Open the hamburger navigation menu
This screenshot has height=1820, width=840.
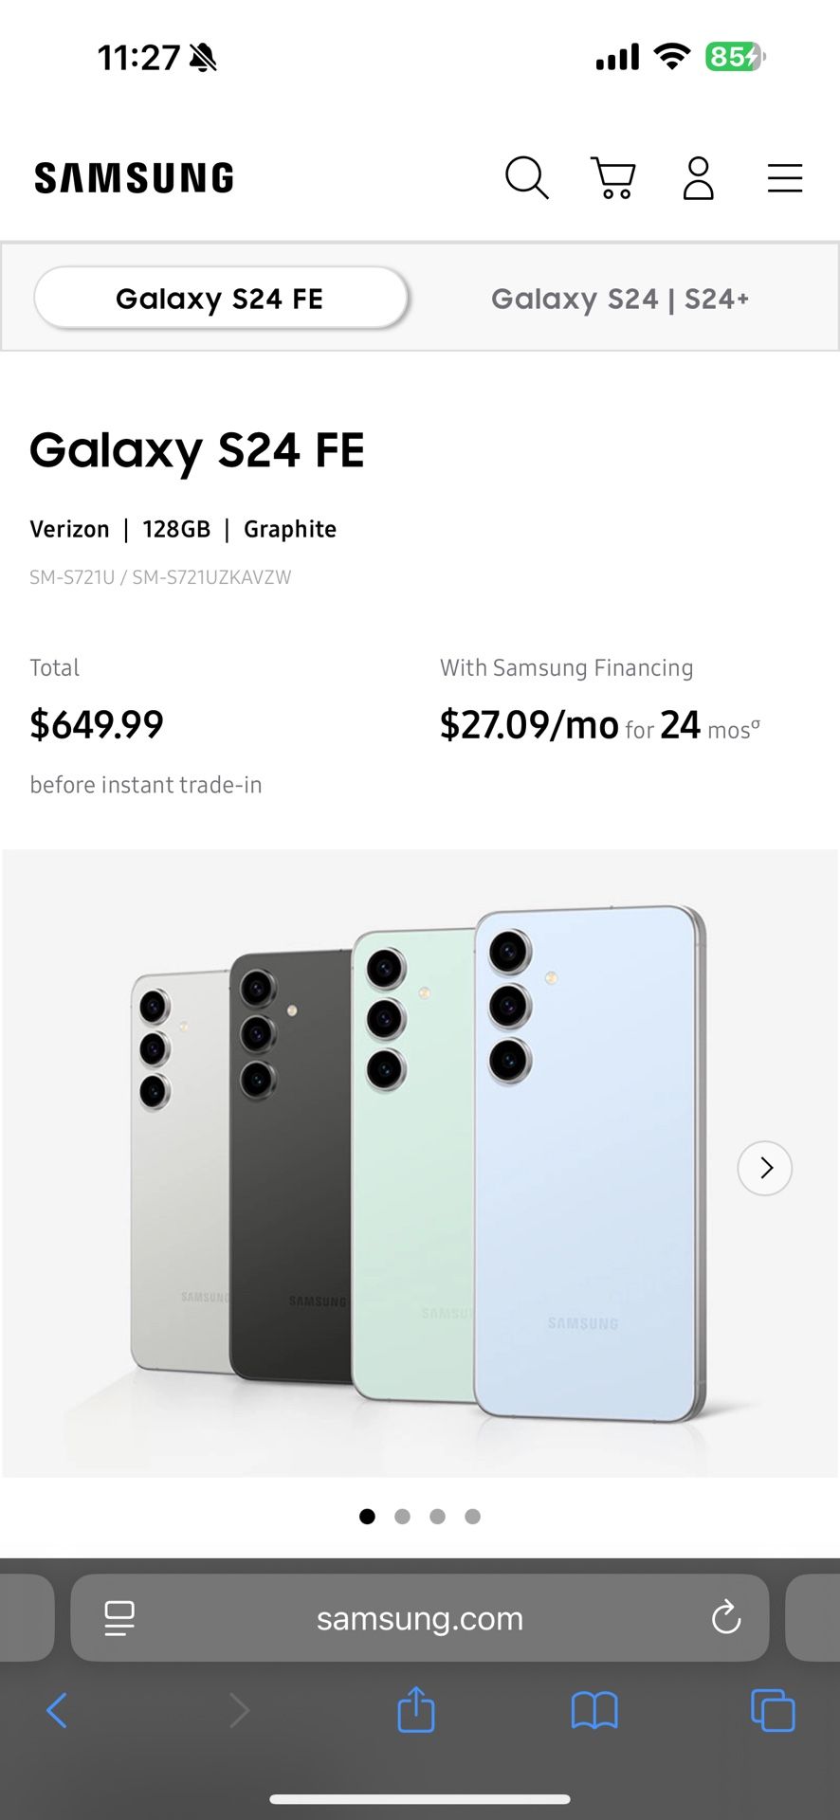pyautogui.click(x=785, y=177)
